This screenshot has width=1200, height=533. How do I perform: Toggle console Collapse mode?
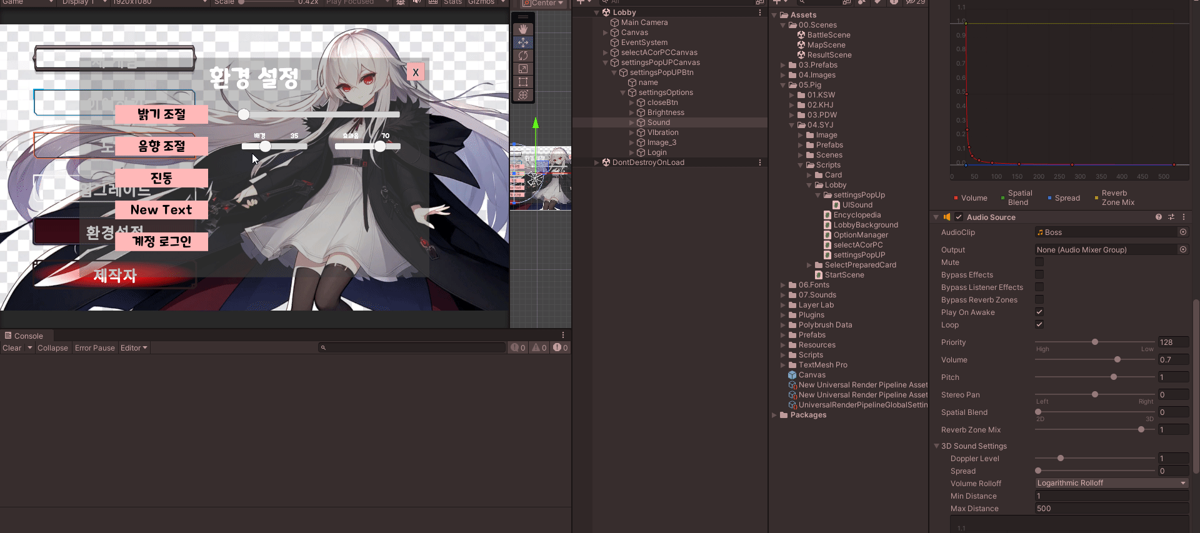(x=52, y=348)
